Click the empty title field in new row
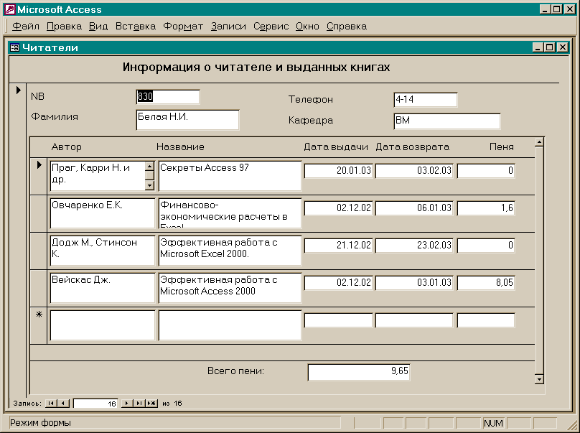This screenshot has height=433, width=580. 230,325
